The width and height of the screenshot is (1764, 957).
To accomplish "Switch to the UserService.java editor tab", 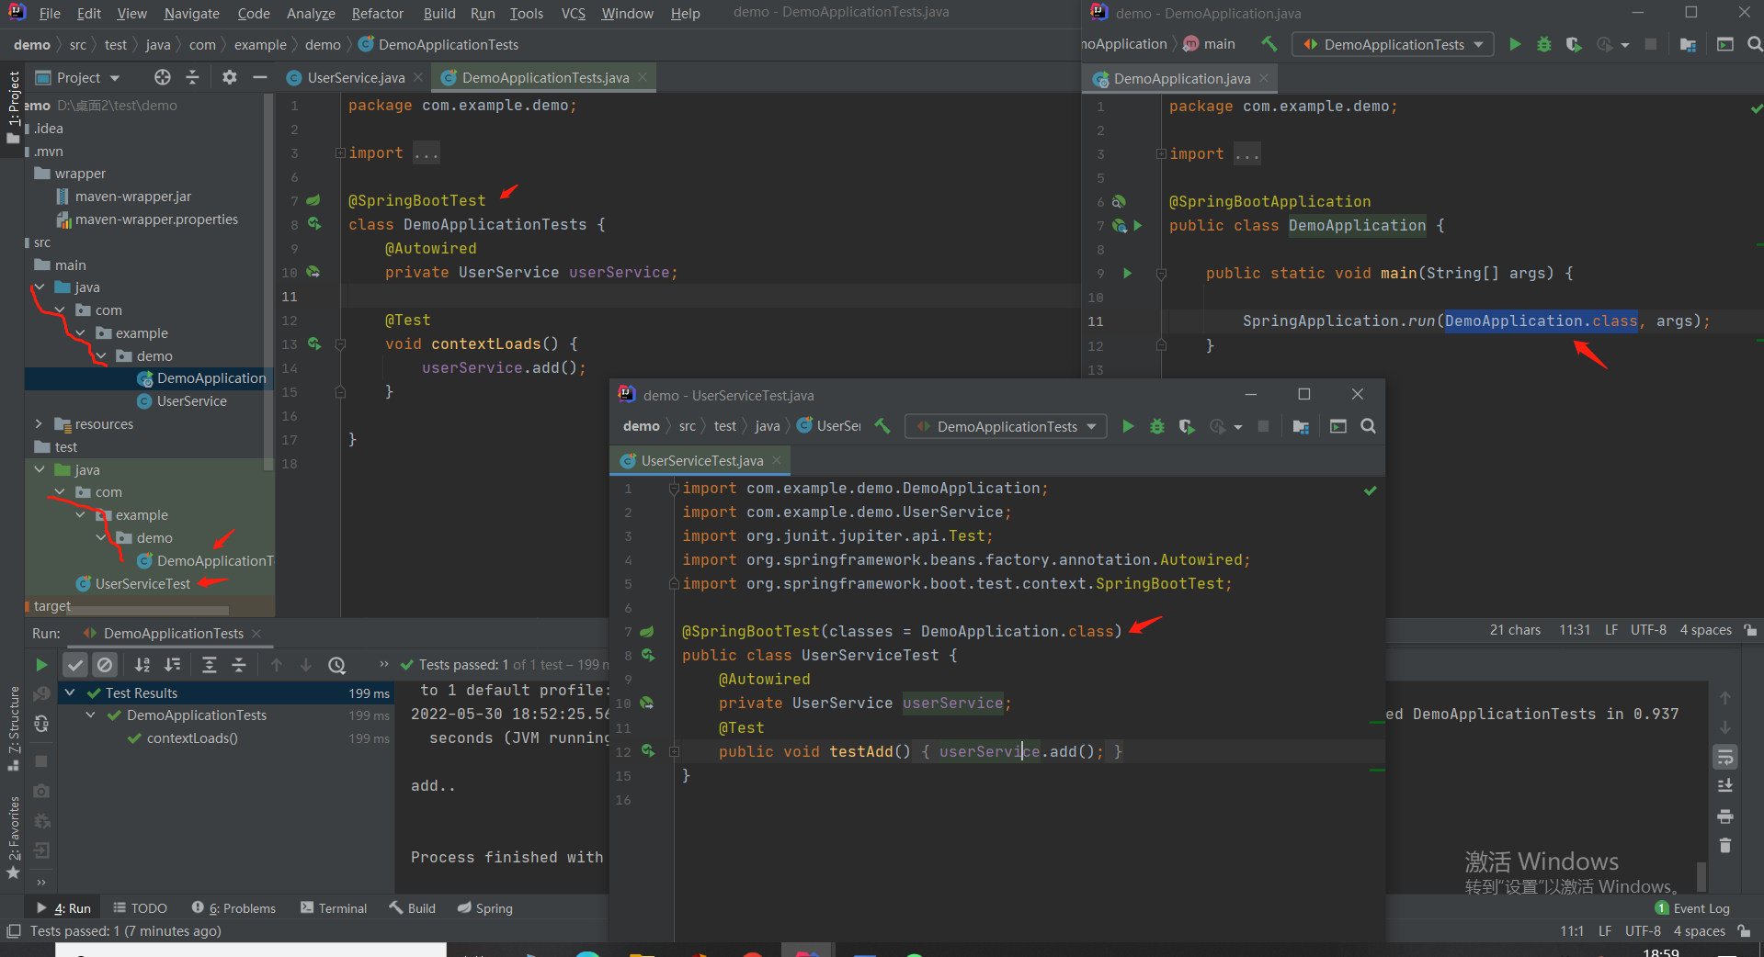I will click(x=354, y=78).
